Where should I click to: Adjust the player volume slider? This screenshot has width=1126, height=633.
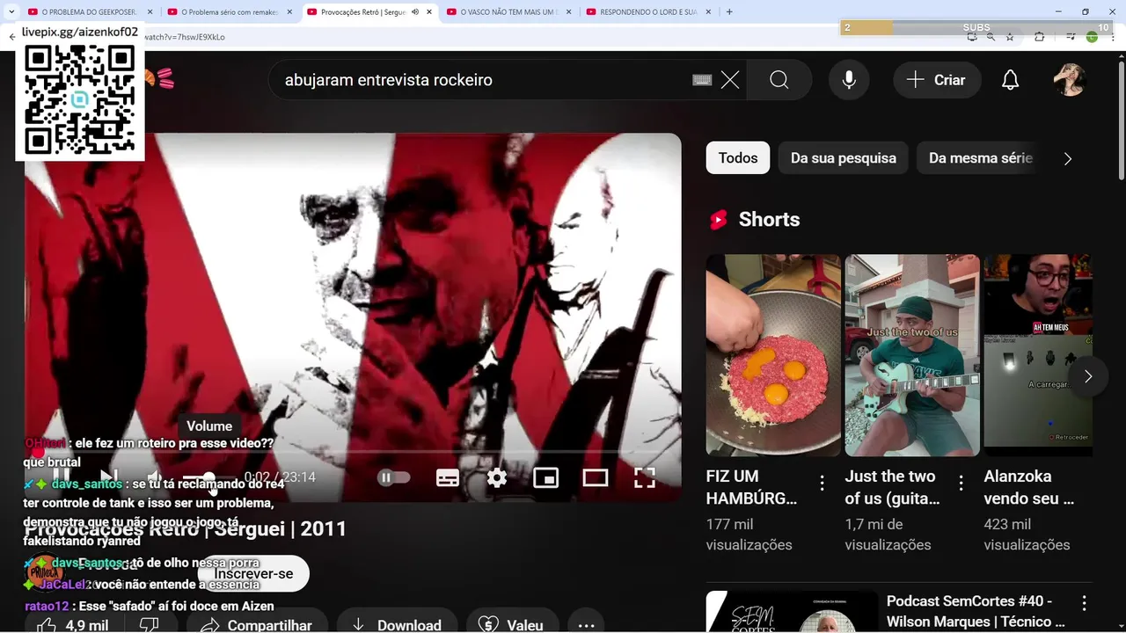(x=209, y=477)
